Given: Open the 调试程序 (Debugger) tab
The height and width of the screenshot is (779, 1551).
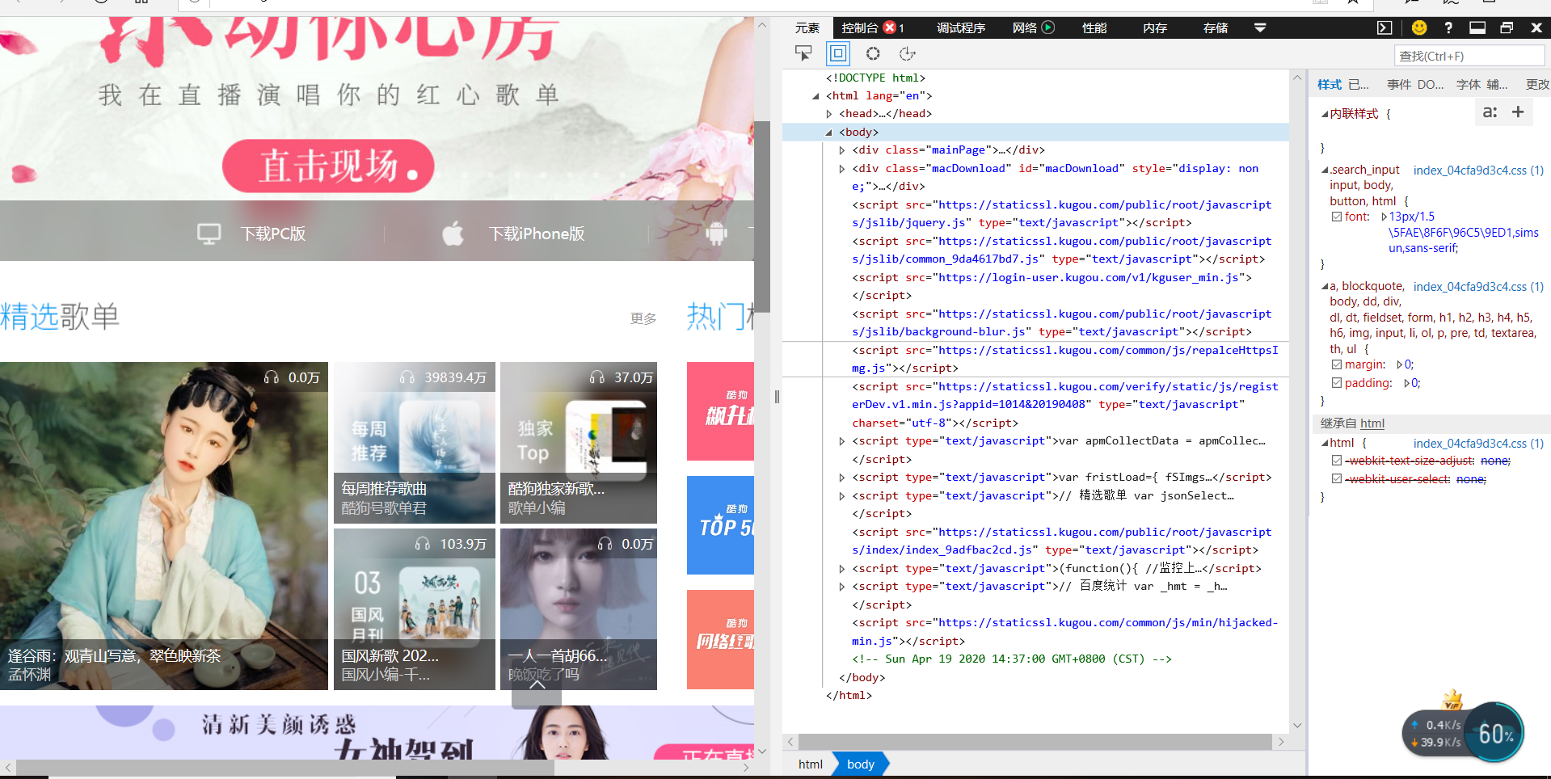Looking at the screenshot, I should coord(961,27).
